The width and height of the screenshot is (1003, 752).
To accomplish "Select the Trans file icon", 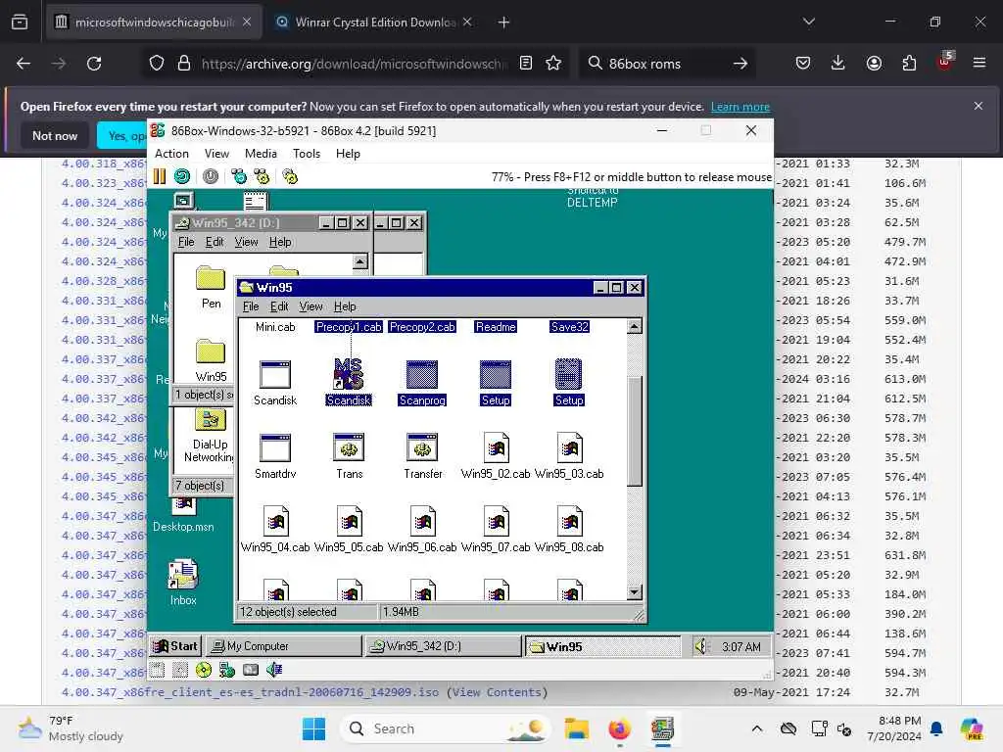I will 350,456.
